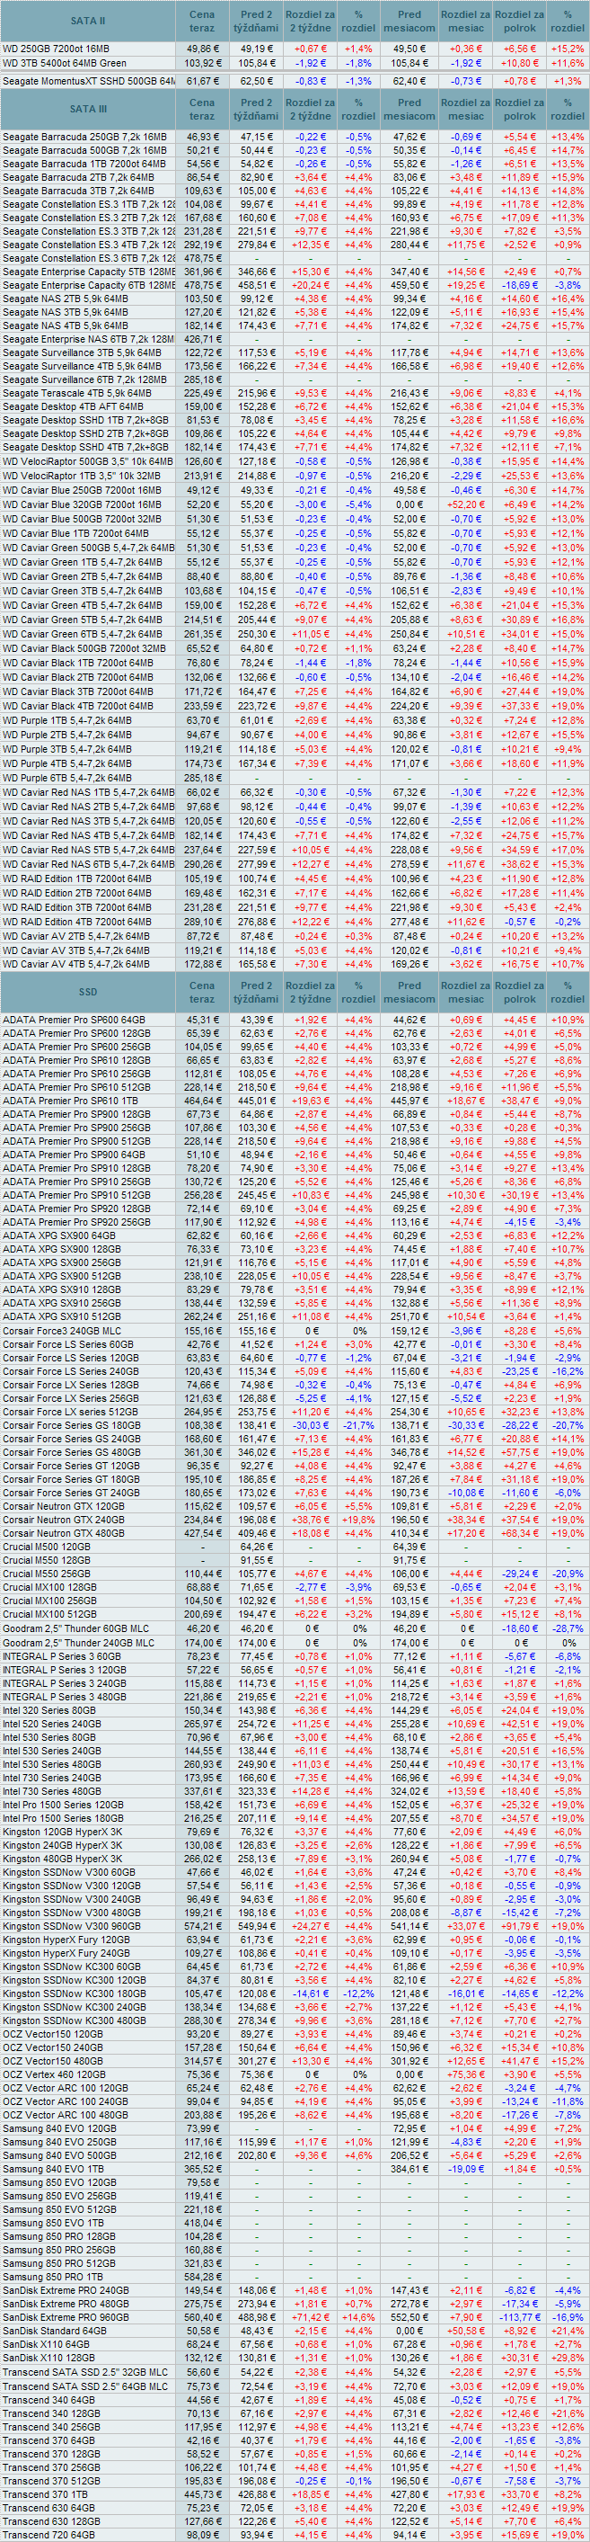Click OCZ Vector150 120GB row
Screen dimensions: 590x2542
pos(295,2034)
